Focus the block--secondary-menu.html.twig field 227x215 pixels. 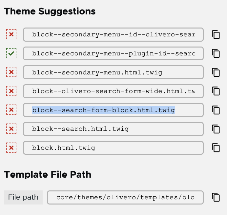(113, 72)
